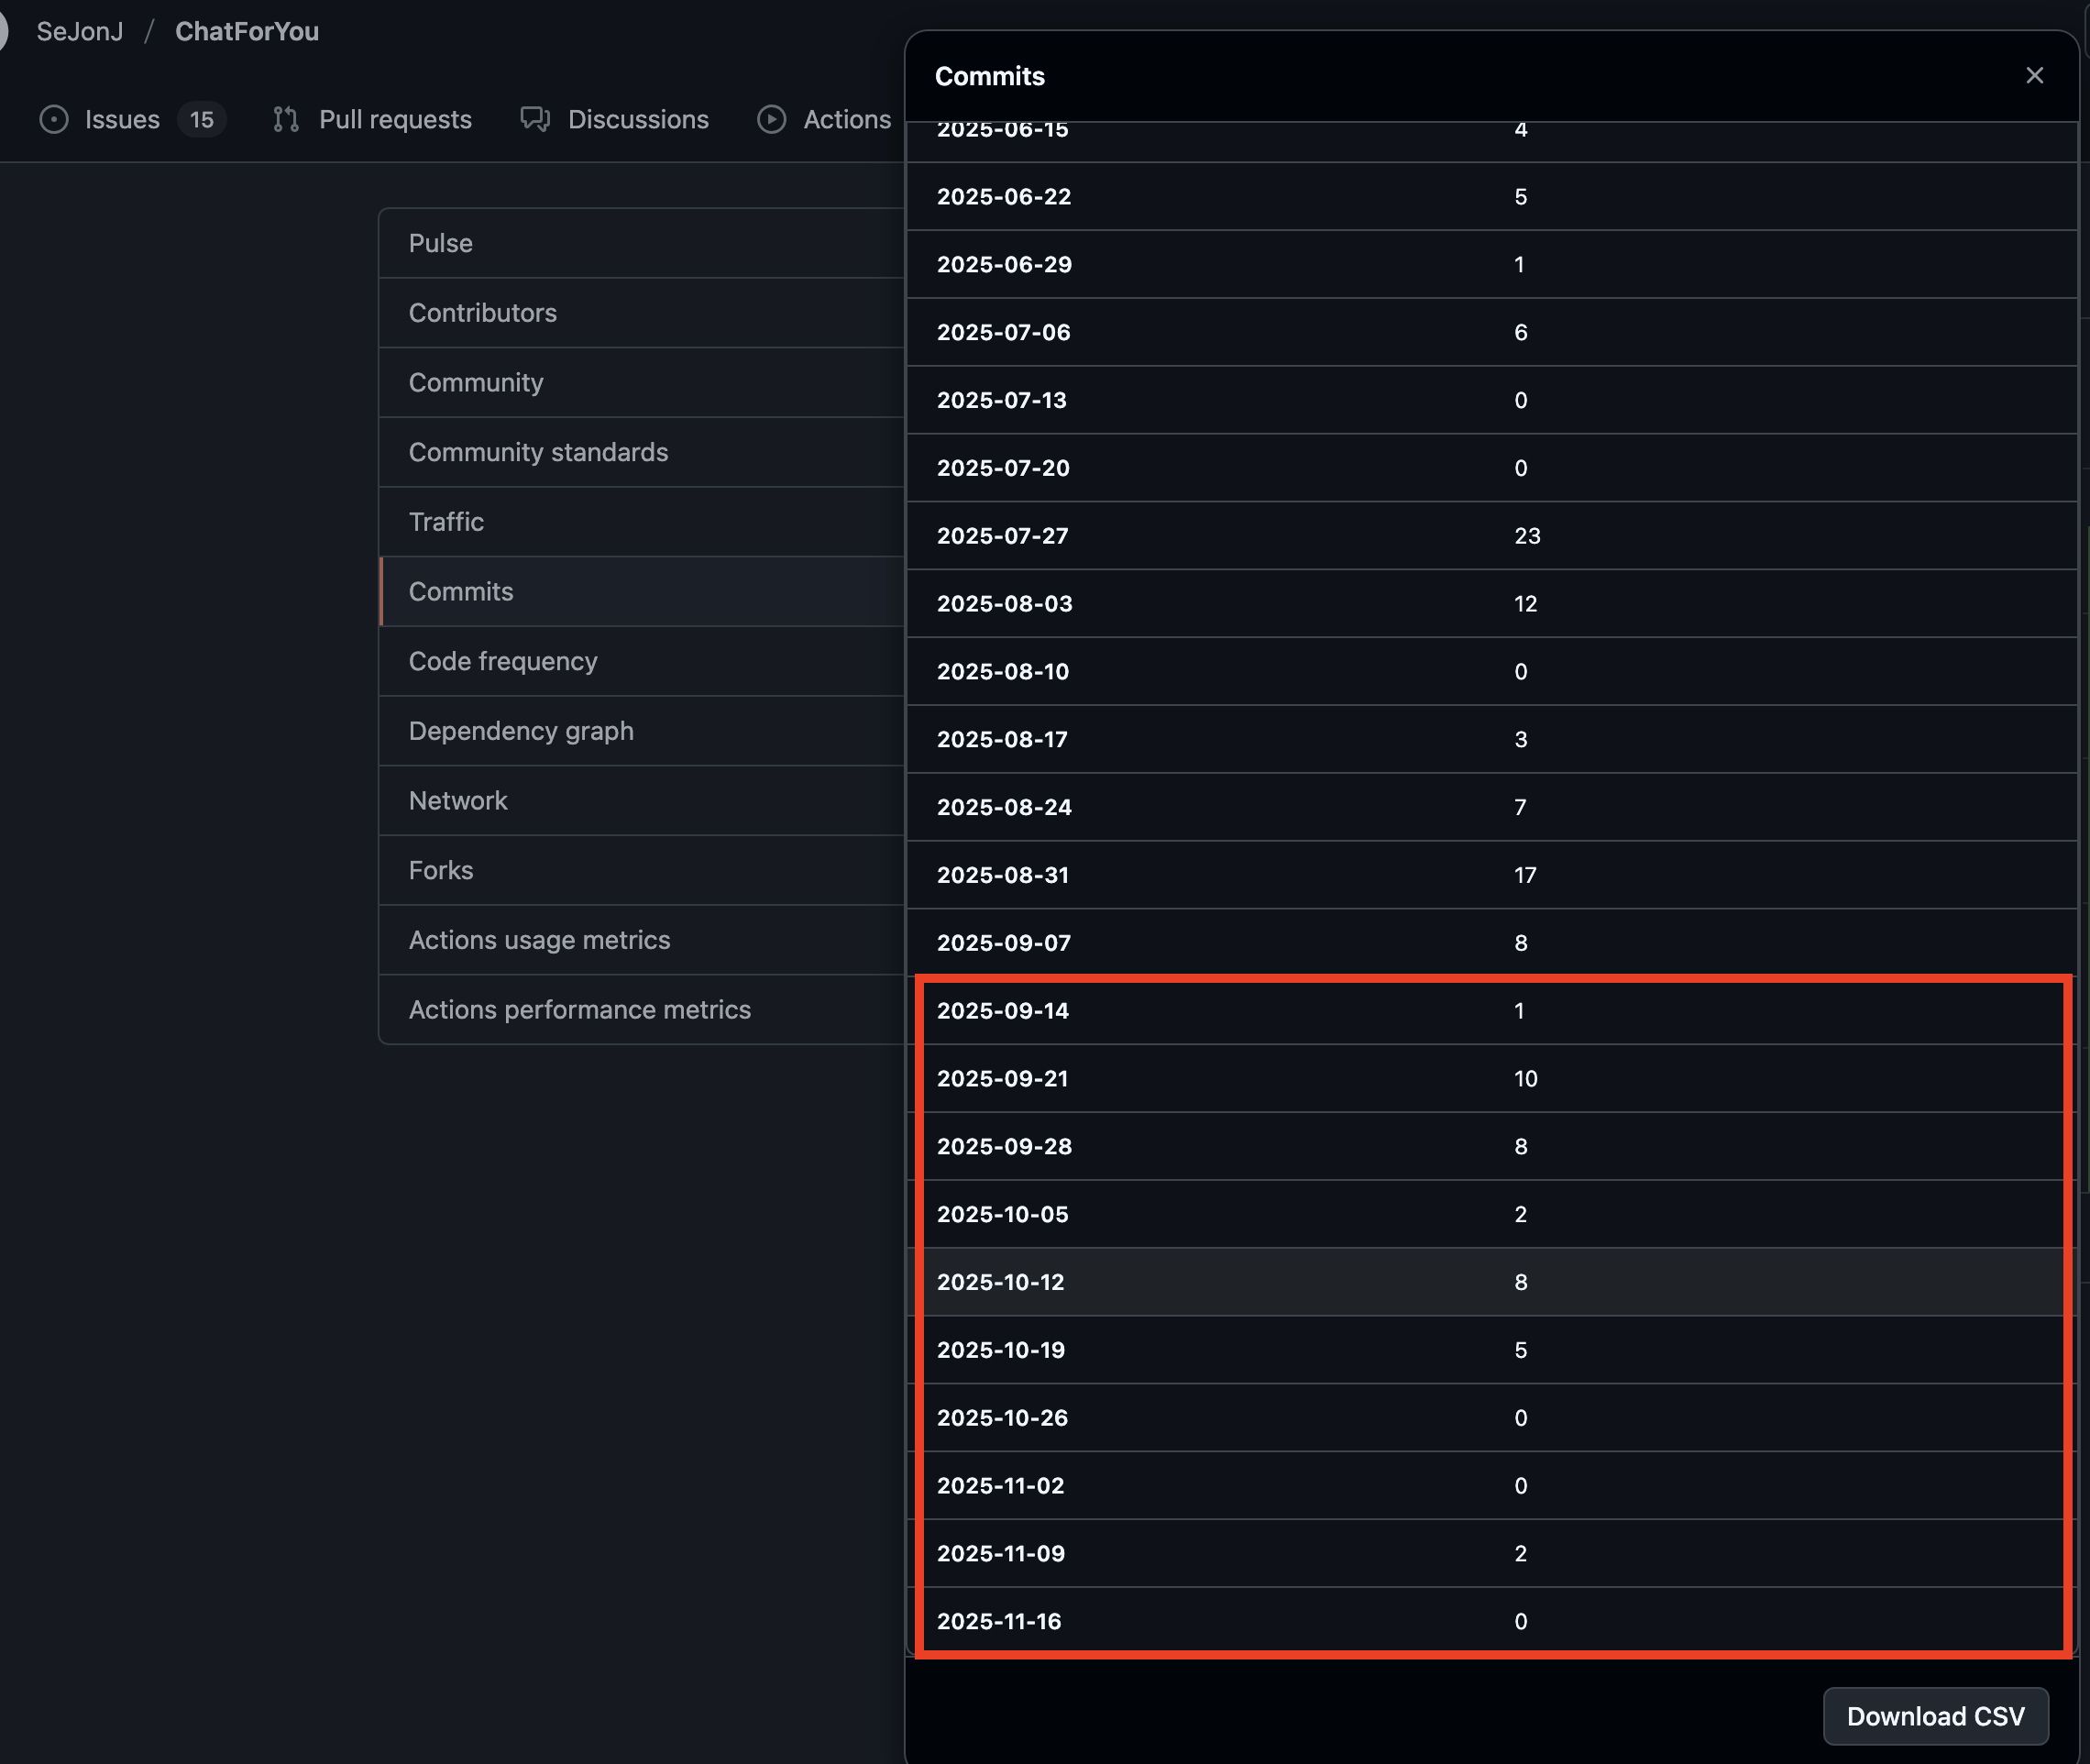
Task: Click the Actions play icon
Action: click(771, 120)
